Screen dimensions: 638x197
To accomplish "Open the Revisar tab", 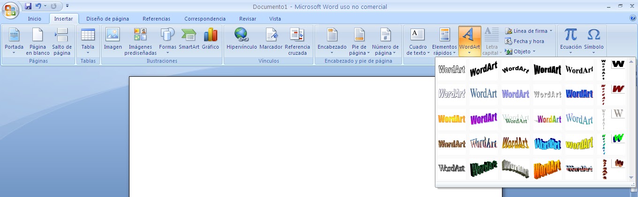I will click(x=248, y=19).
